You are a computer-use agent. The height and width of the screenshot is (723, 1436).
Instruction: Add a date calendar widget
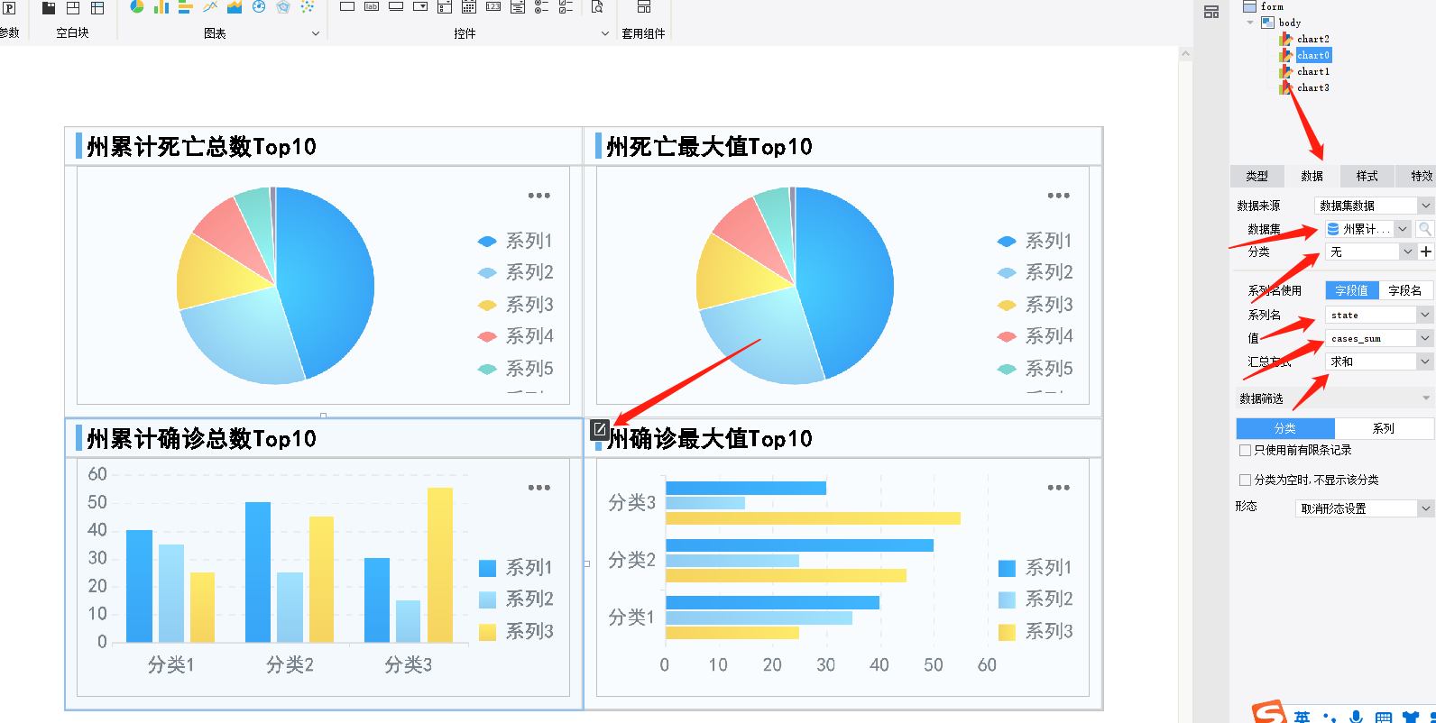tap(469, 7)
